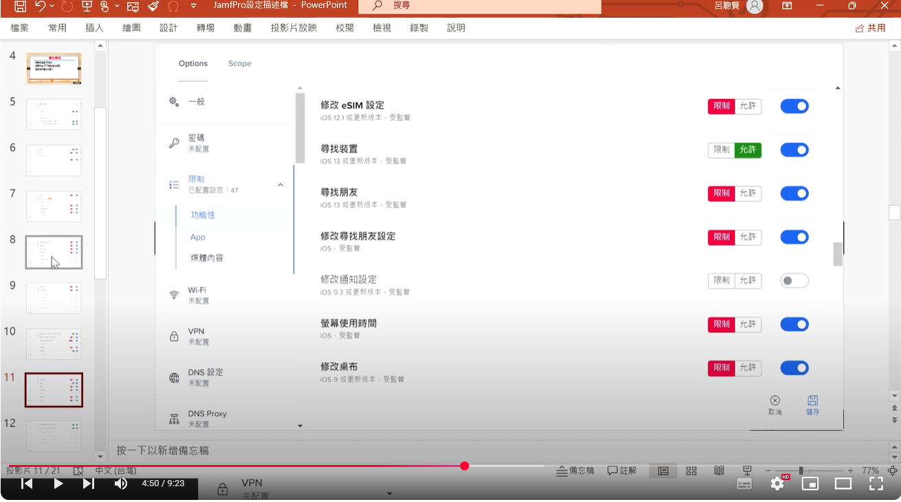This screenshot has height=502, width=901.
Task: Open the customize quick access toolbar arrow
Action: [193, 6]
